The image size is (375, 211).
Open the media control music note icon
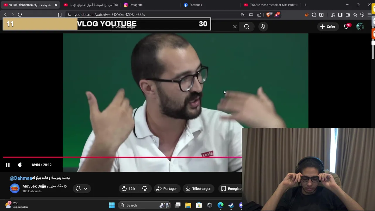[x=333, y=15]
